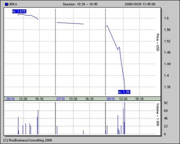Click the 1.36 price axis value
This screenshot has height=144, width=180.
[x=167, y=87]
